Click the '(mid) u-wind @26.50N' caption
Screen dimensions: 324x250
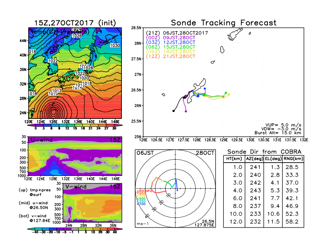(x=33, y=205)
